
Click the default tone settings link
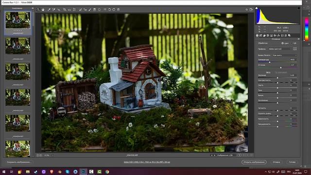click(x=281, y=72)
